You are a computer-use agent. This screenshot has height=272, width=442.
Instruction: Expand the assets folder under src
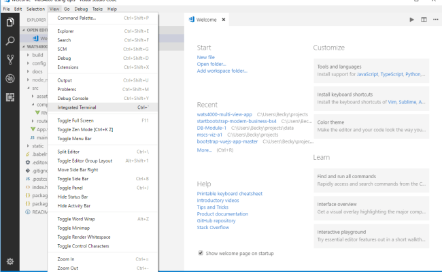pos(33,96)
